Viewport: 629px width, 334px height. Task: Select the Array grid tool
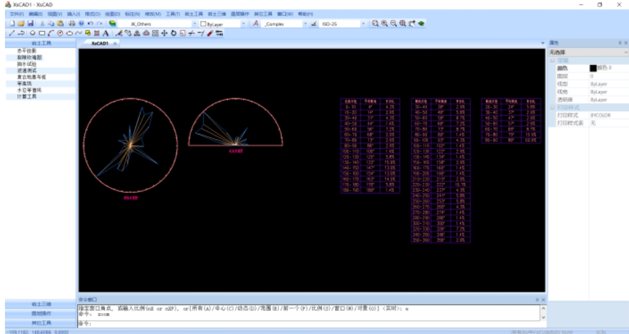[155, 34]
